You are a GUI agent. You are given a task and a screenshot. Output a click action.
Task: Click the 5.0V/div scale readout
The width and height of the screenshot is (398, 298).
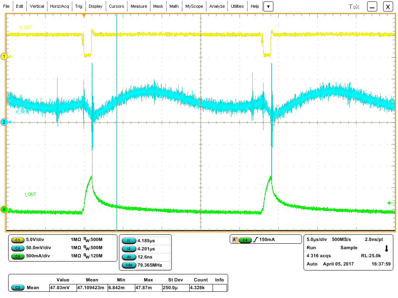[x=35, y=239]
